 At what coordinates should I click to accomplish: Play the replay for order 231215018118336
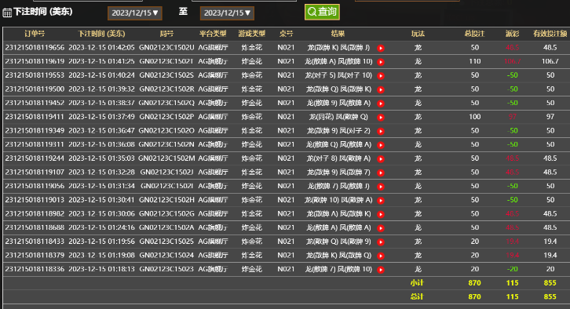pyautogui.click(x=381, y=270)
